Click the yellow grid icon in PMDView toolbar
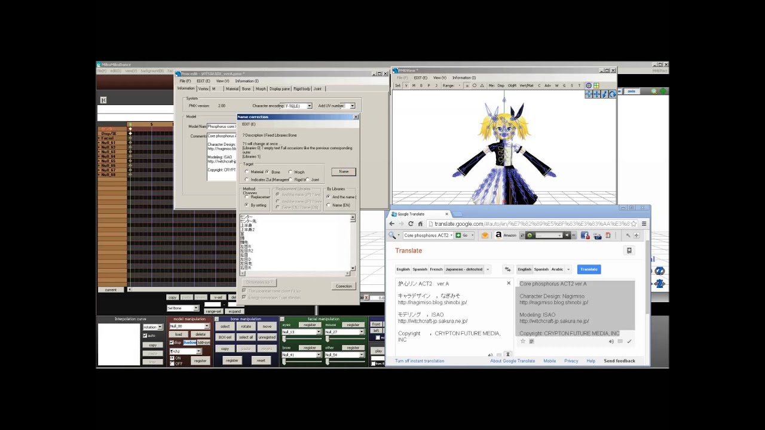Viewport: 765px width, 430px height. click(596, 86)
